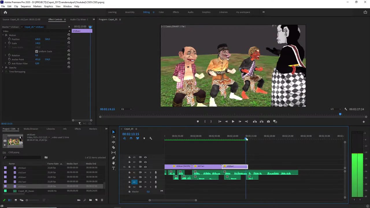
Task: Select the Type tool
Action: [113, 168]
